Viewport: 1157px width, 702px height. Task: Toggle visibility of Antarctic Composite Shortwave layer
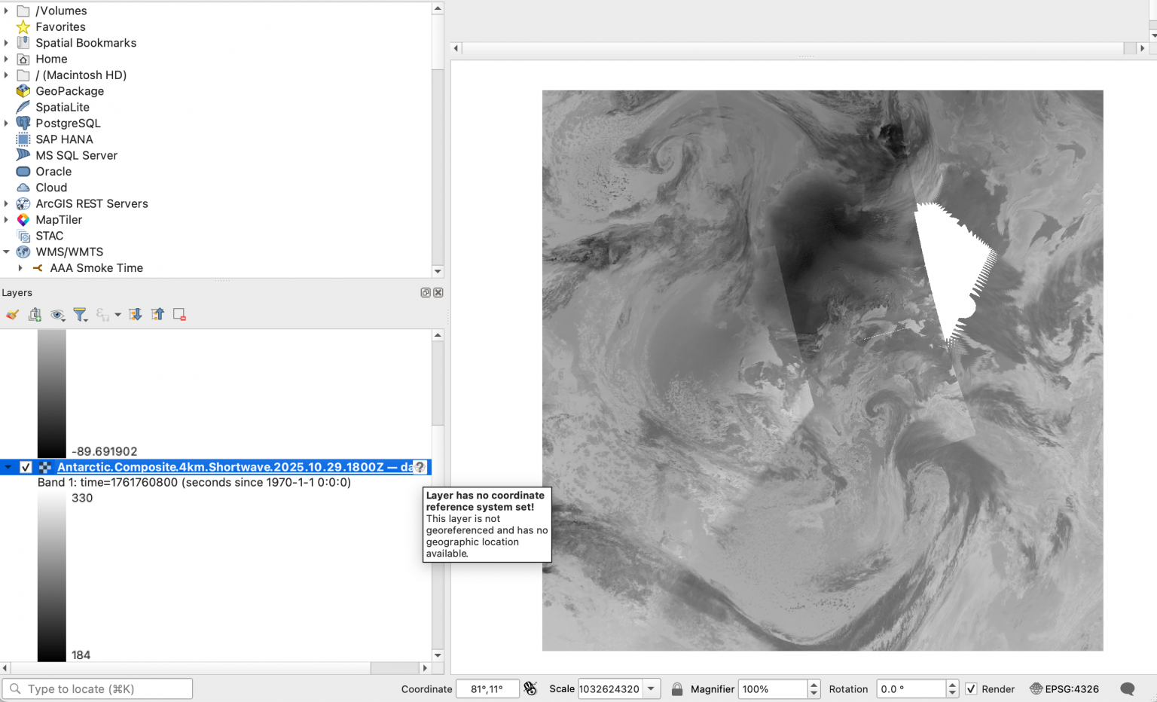[26, 468]
